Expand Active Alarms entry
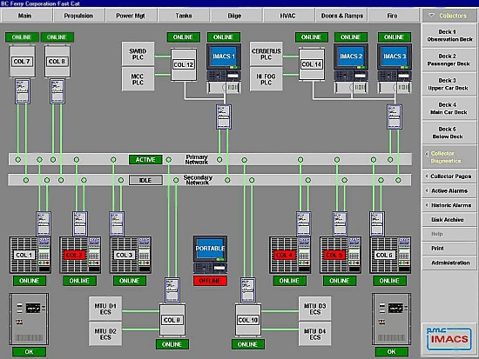This screenshot has width=479, height=359. [449, 190]
